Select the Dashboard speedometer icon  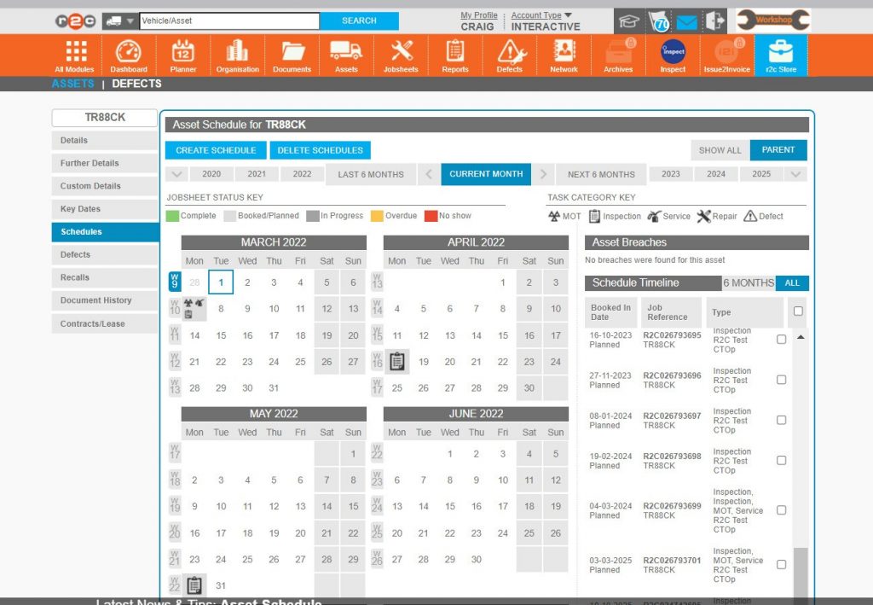tap(129, 49)
